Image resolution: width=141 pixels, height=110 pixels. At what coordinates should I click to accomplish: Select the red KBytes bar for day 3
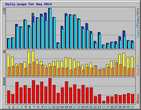tap(17, 93)
